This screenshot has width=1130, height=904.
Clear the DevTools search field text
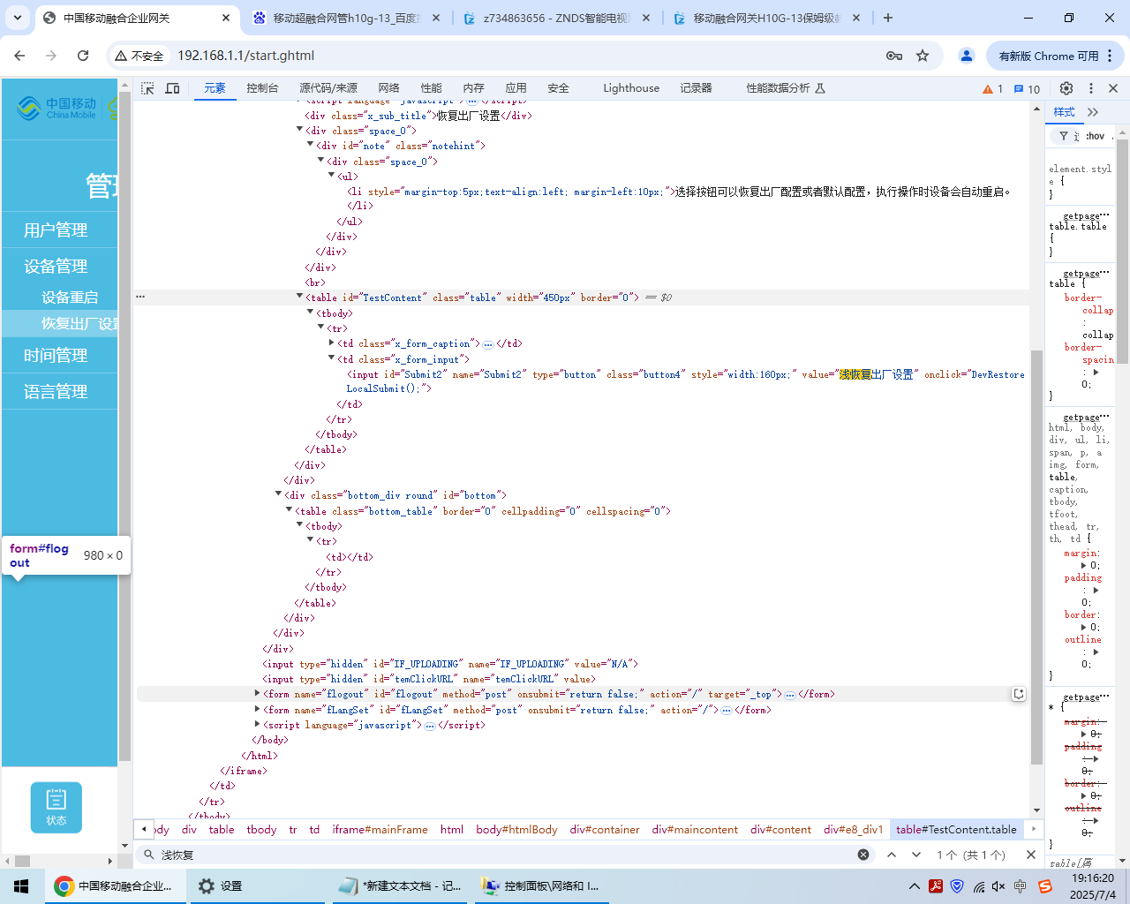click(863, 855)
